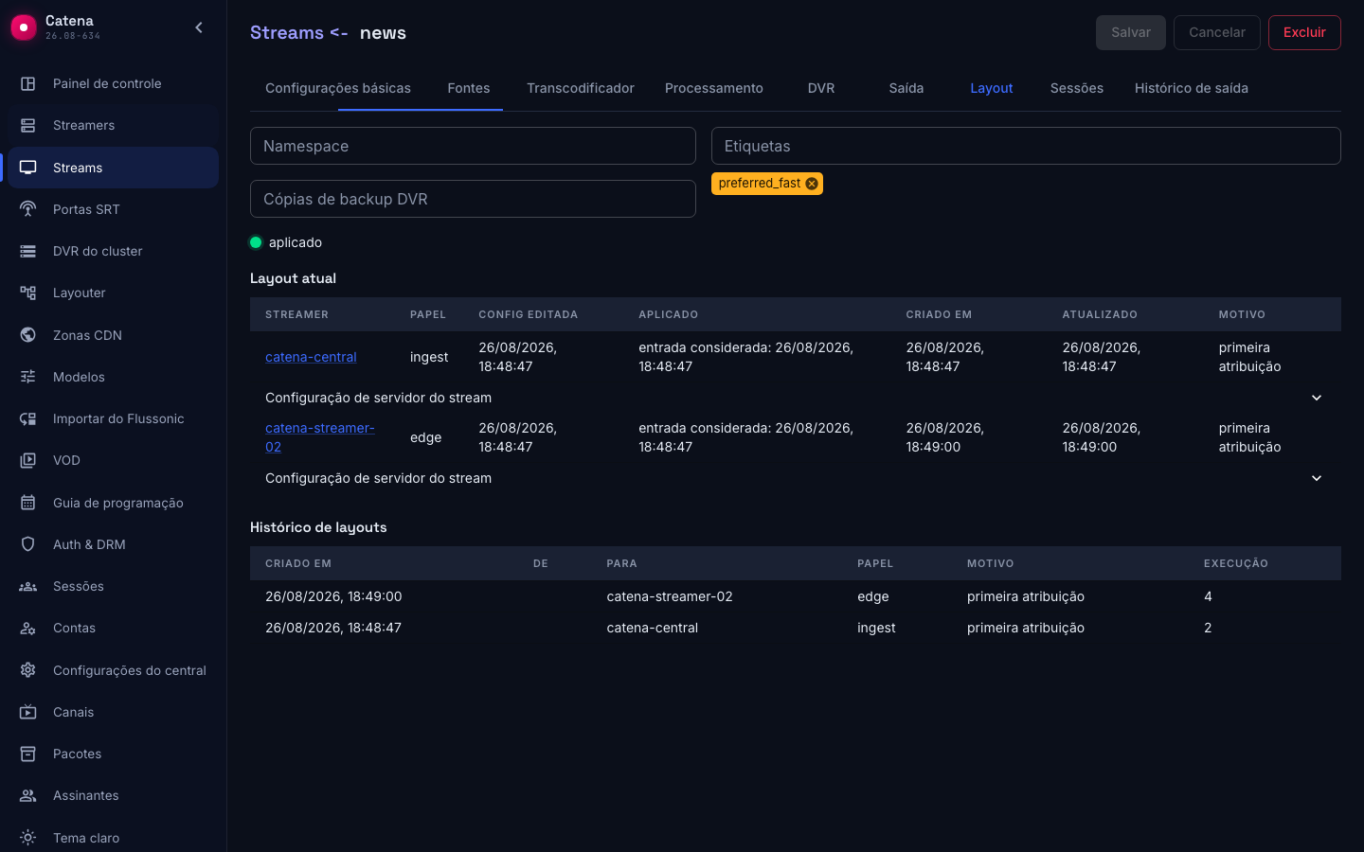Viewport: 1364px width, 852px height.
Task: Click the Portas SRT antenna icon
Action: click(x=28, y=209)
